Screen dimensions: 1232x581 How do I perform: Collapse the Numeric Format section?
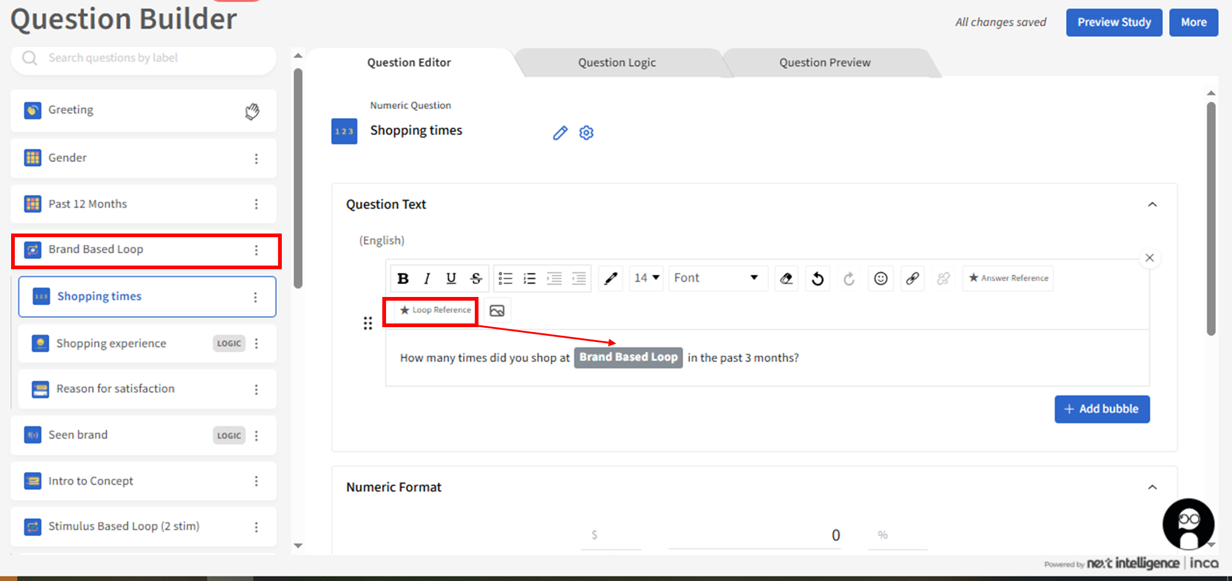[x=1152, y=487]
